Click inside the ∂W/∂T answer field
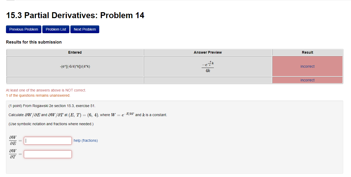This screenshot has height=177, width=351. (48, 154)
